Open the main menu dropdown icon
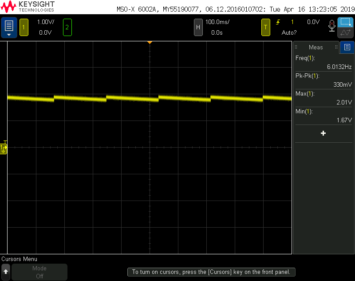This screenshot has height=281, width=355. tap(9, 28)
